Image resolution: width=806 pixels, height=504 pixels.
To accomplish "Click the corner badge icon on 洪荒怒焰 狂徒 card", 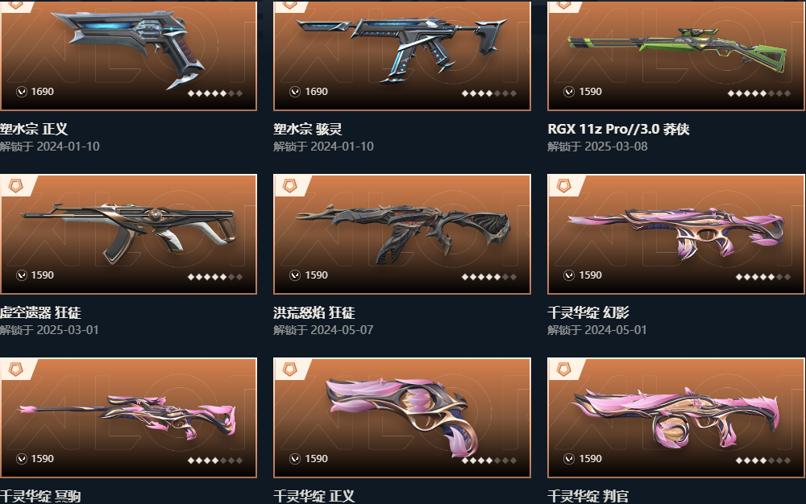I will tap(290, 186).
